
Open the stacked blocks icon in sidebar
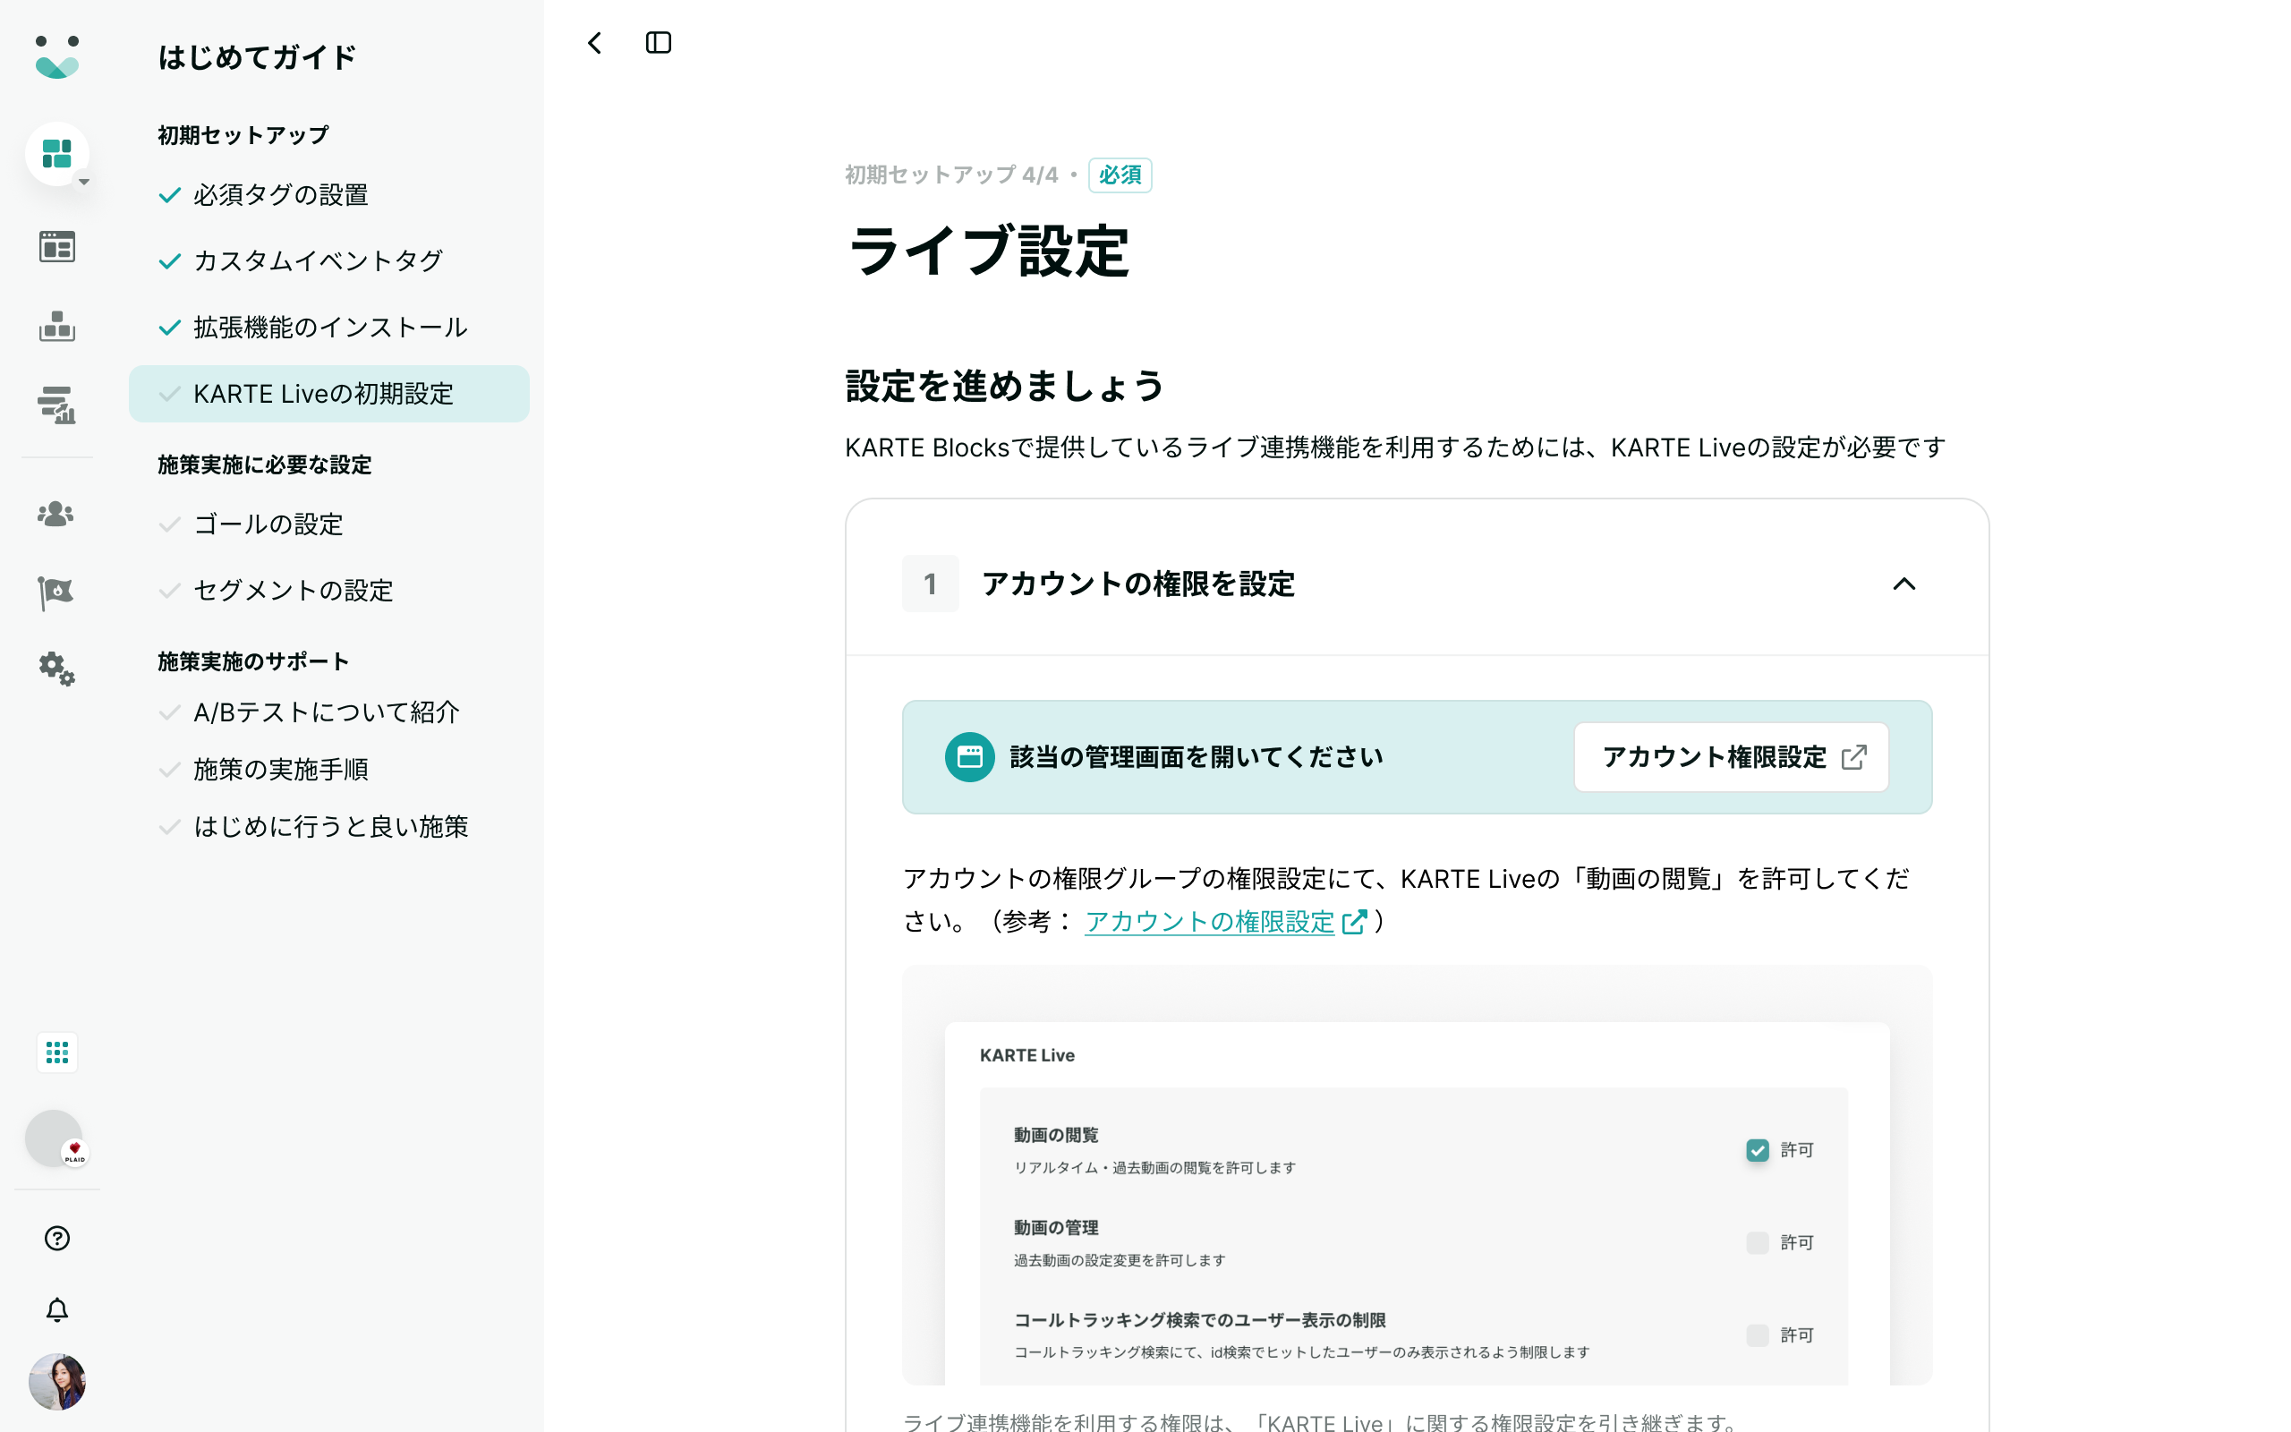click(x=56, y=326)
